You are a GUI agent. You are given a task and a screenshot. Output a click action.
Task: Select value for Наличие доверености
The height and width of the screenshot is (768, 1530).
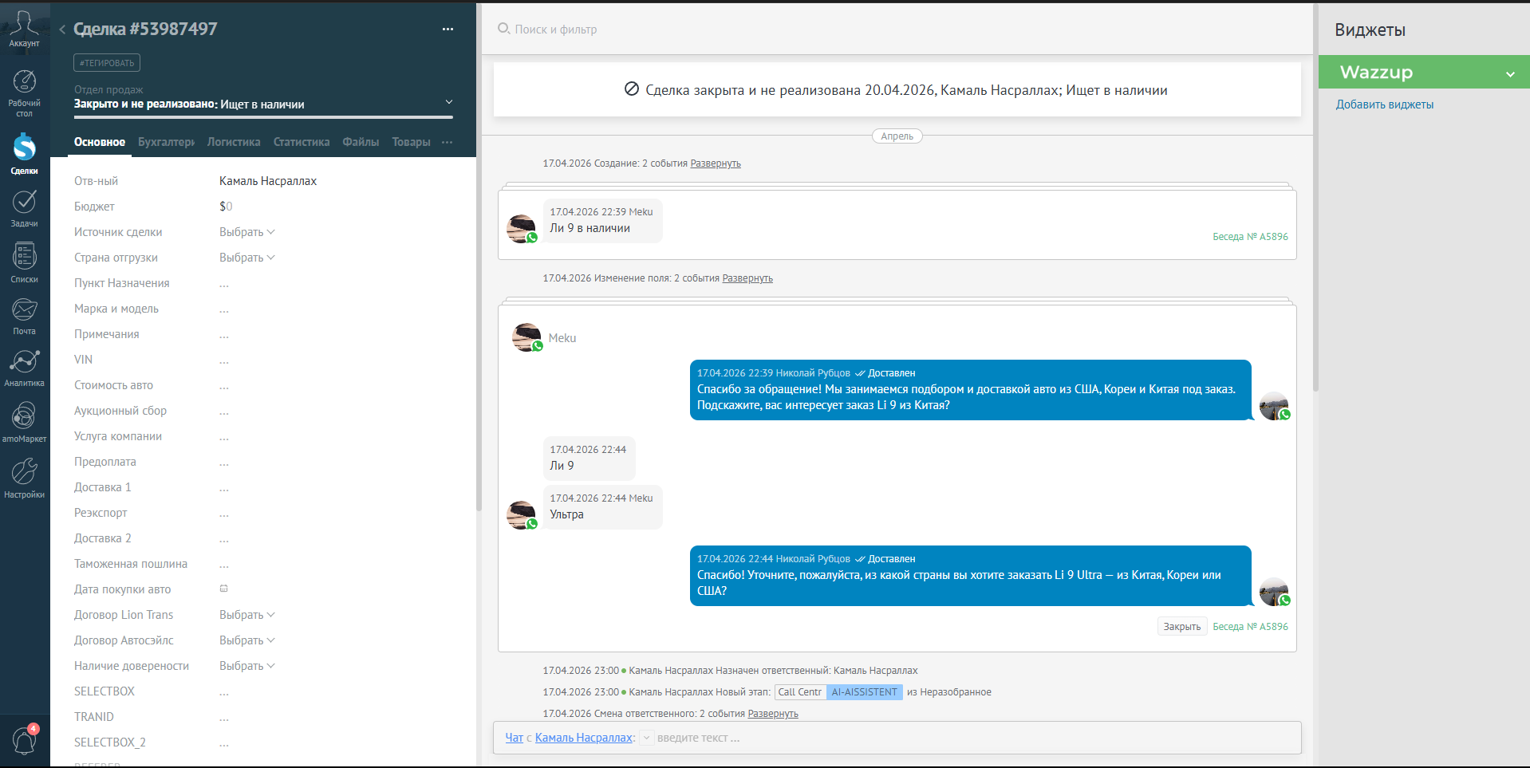pos(246,666)
